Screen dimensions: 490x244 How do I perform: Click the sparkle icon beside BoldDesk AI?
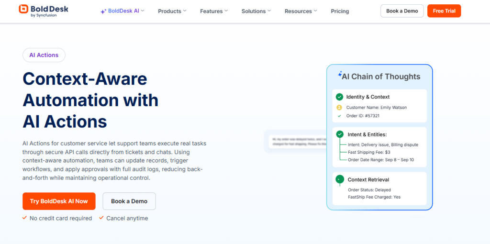pyautogui.click(x=103, y=11)
